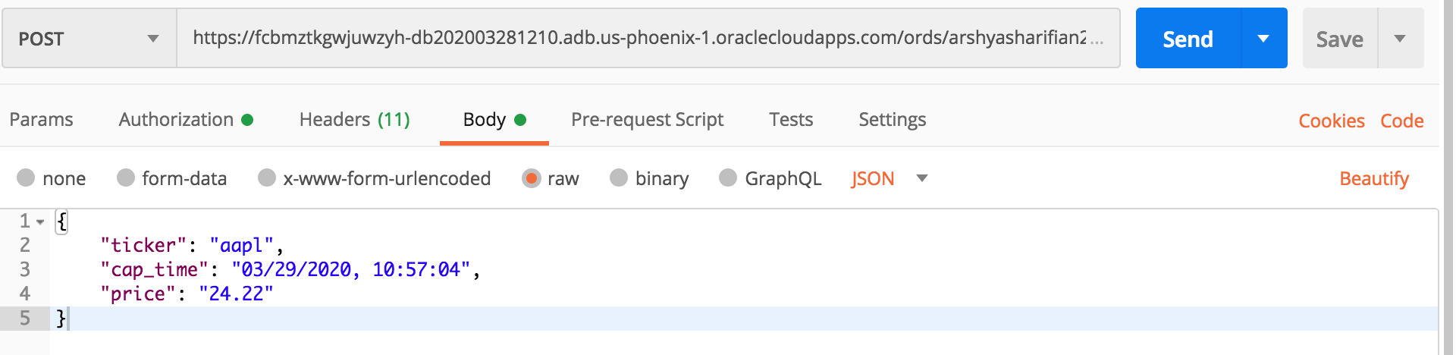Select the form-data radio option
The image size is (1456, 355).
coord(126,177)
